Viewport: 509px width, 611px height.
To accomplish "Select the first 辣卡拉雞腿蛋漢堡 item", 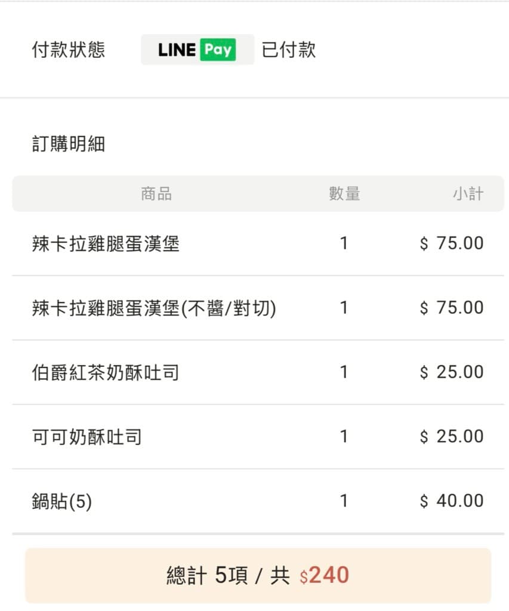I will pyautogui.click(x=106, y=243).
